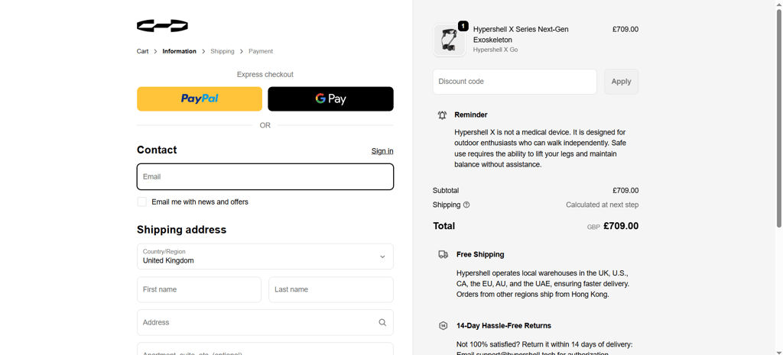Click the Reminder bell icon
Viewport: 783px width, 355px height.
[x=442, y=115]
